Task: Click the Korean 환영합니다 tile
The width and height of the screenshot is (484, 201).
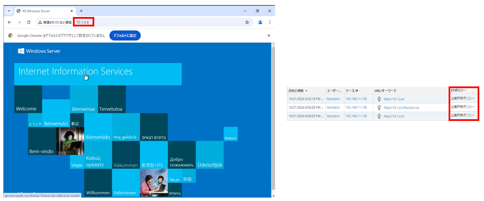Action: coord(154,155)
